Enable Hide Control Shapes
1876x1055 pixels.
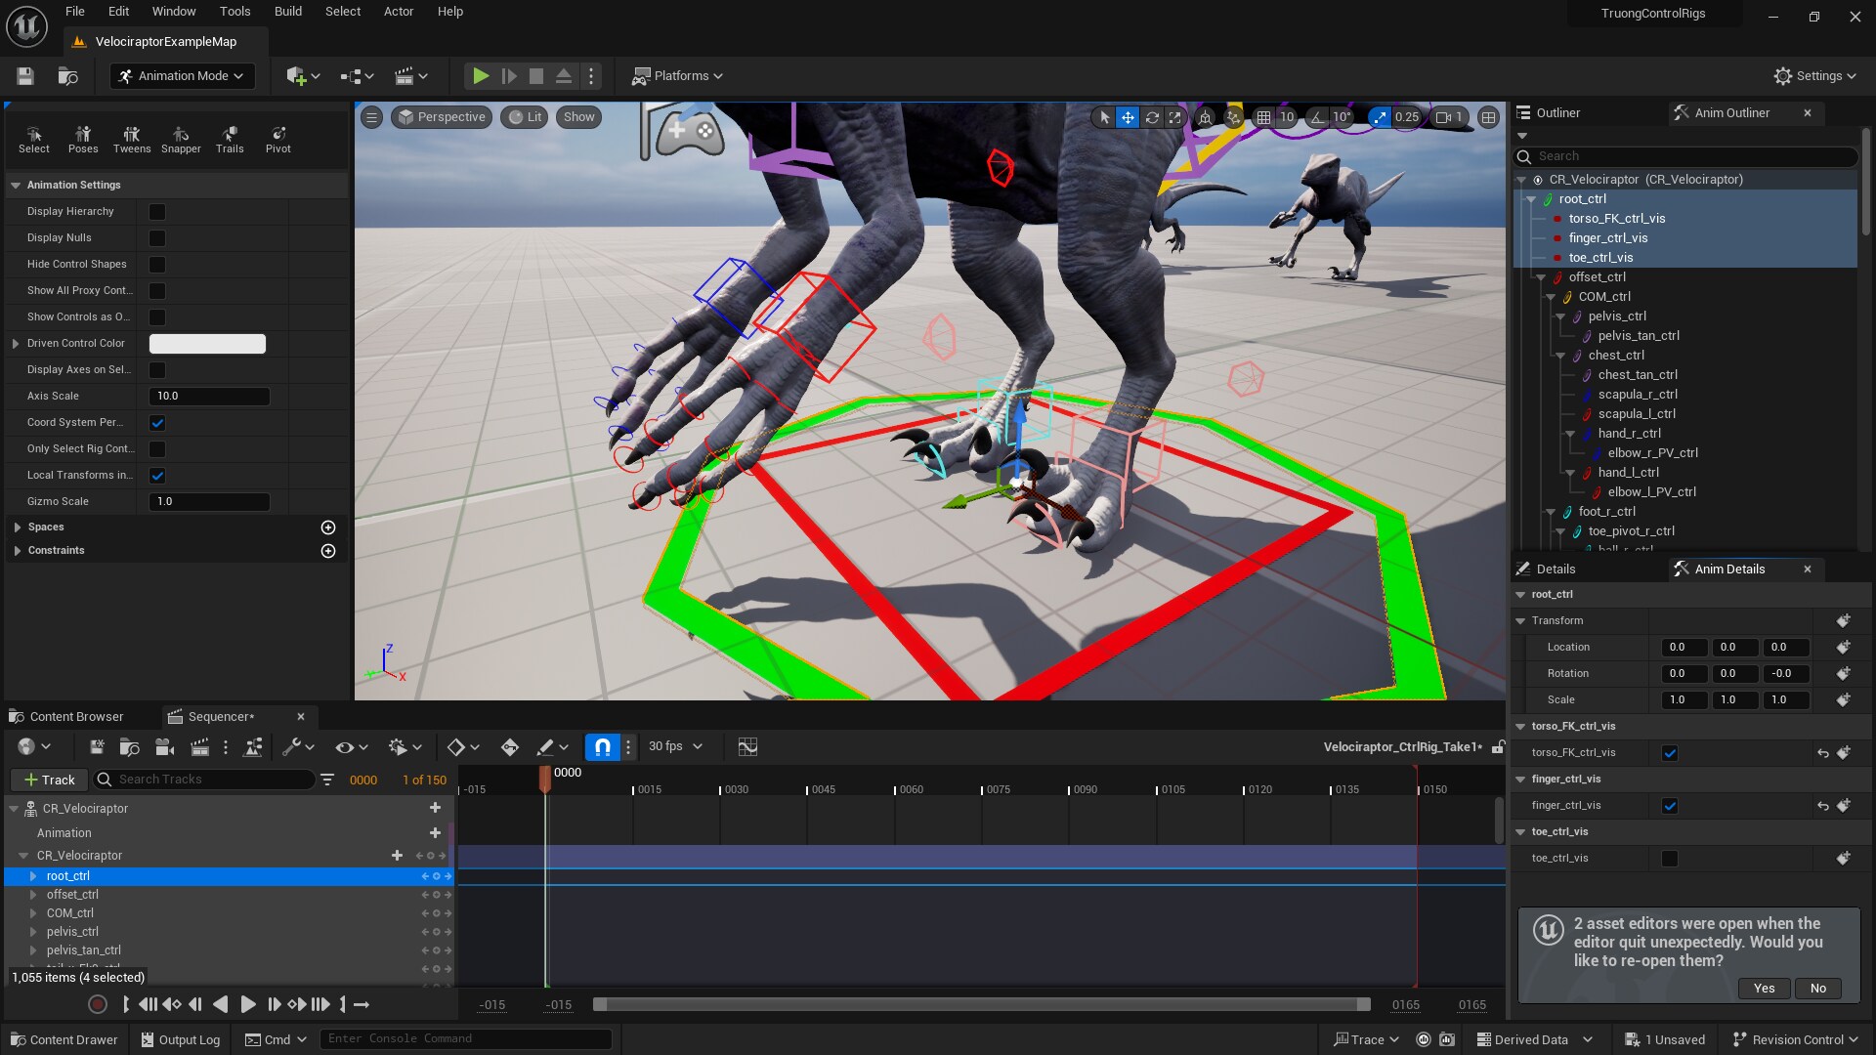(157, 264)
